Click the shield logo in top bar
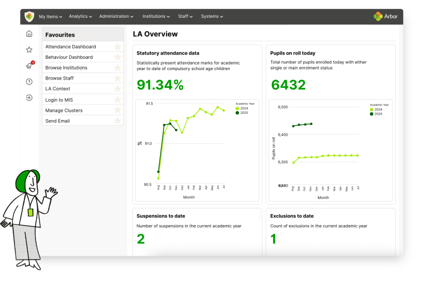This screenshot has height=303, width=427. click(x=29, y=17)
